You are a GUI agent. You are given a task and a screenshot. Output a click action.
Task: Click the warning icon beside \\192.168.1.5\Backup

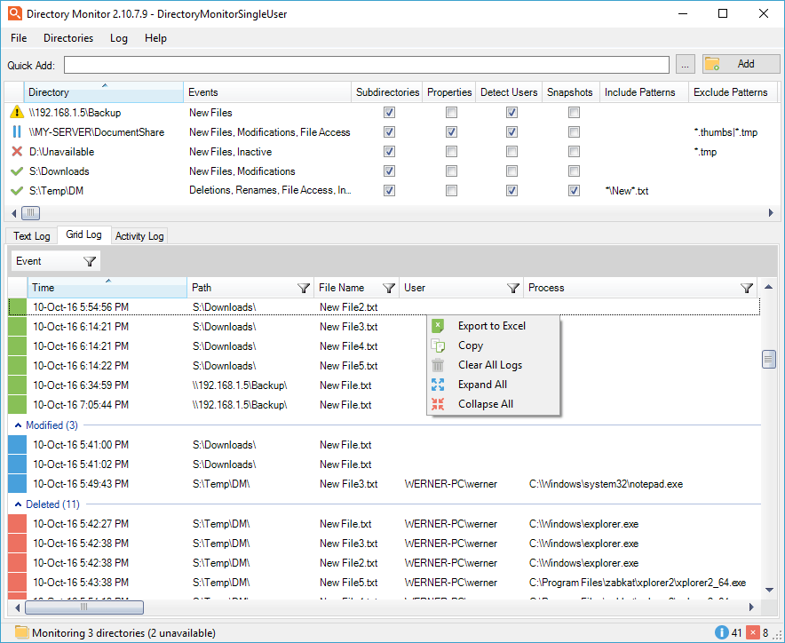[x=17, y=112]
